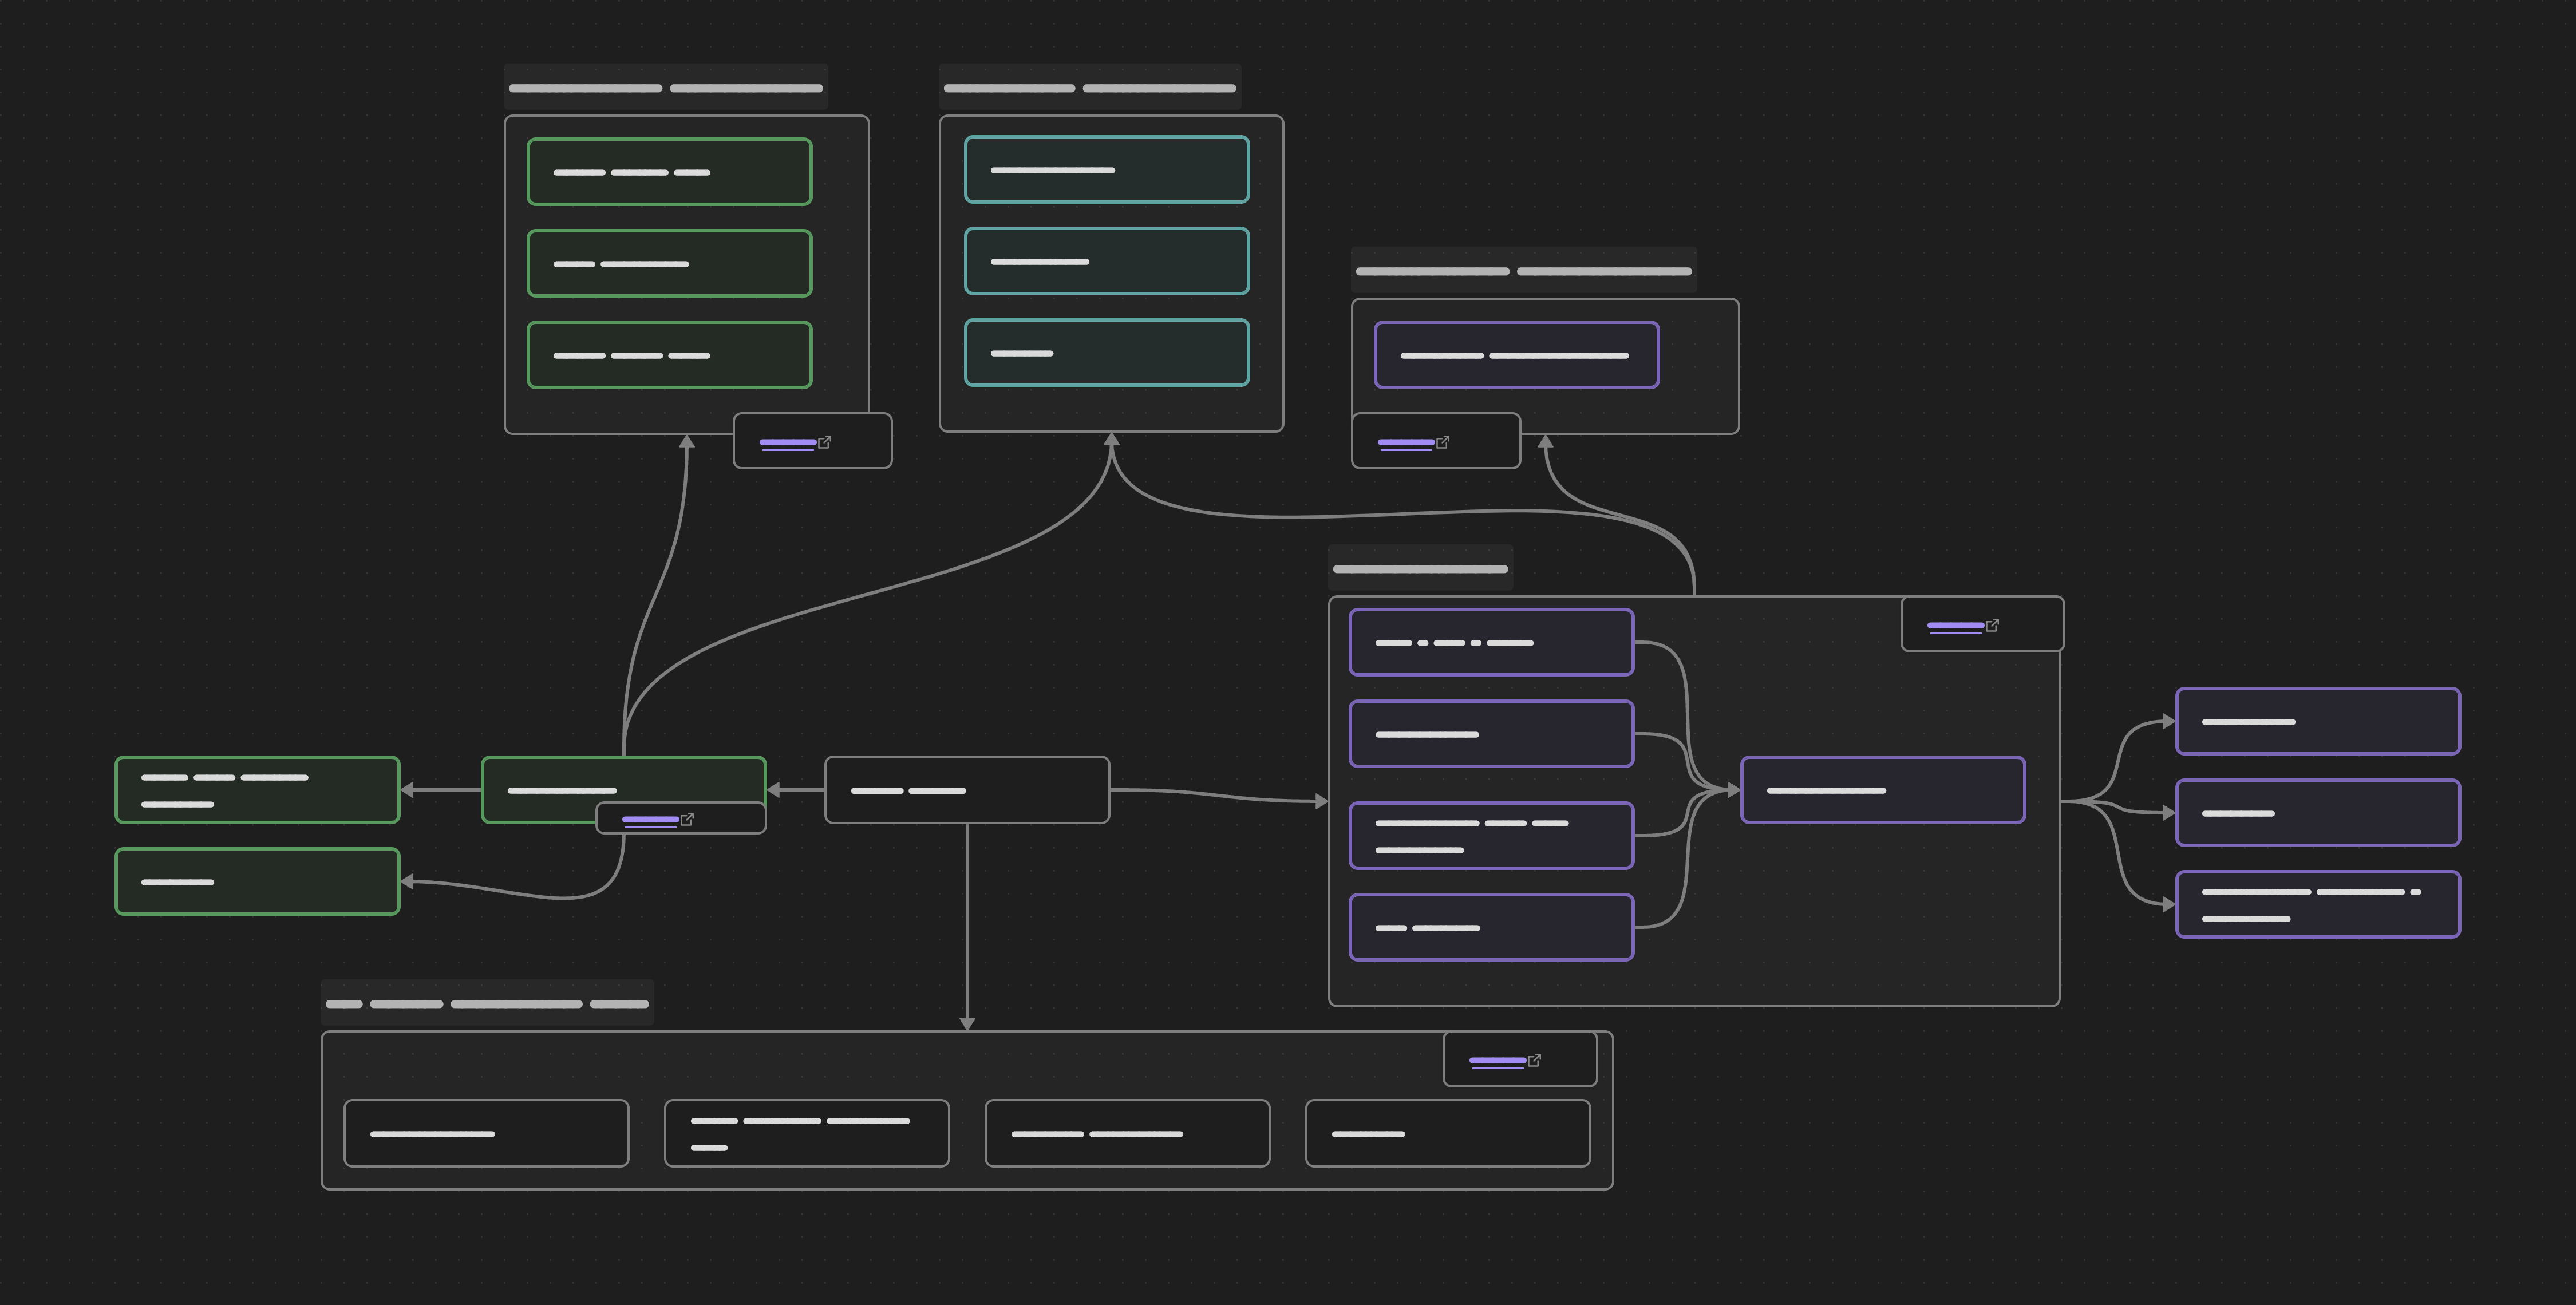Click external-link icon on small purple group's badge
The height and width of the screenshot is (1305, 2576).
click(x=1442, y=442)
